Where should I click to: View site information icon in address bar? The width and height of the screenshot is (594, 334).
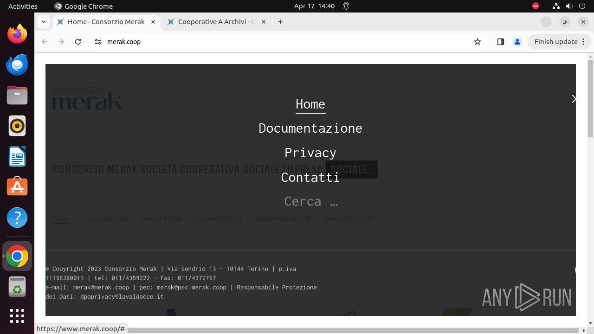(97, 42)
